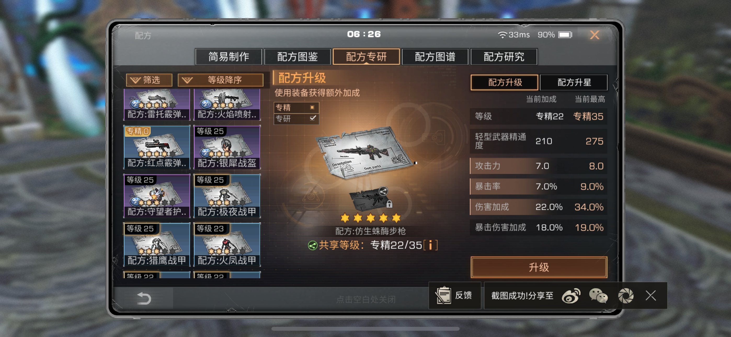Open the 等级降序 sort dropdown
731x337 pixels.
(x=220, y=80)
